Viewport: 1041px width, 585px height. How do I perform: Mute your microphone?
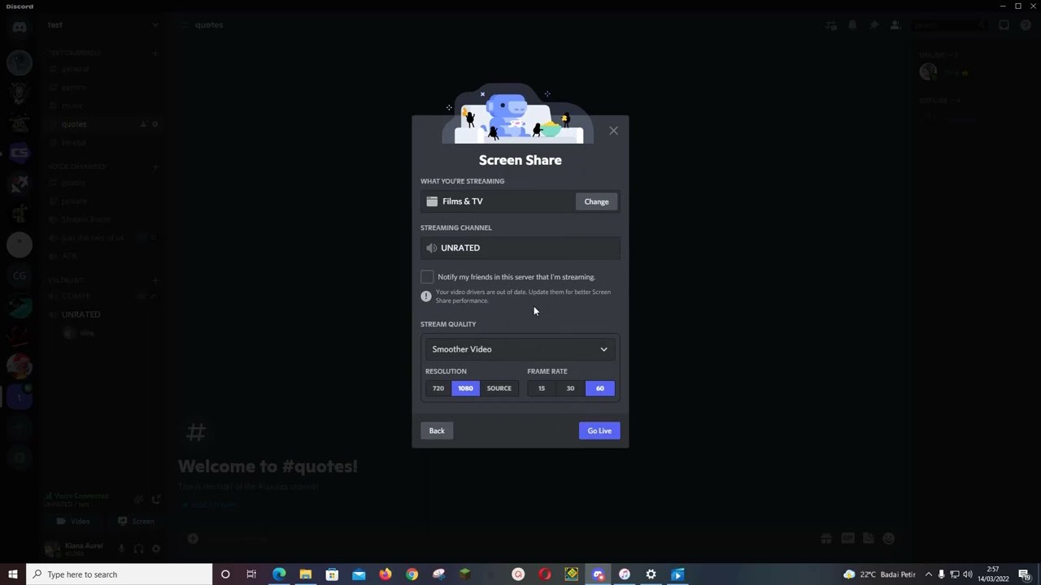tap(120, 548)
